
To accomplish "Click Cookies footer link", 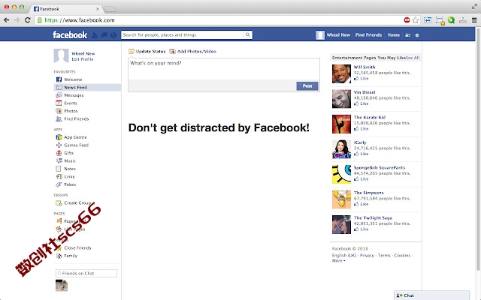I will pos(402,255).
